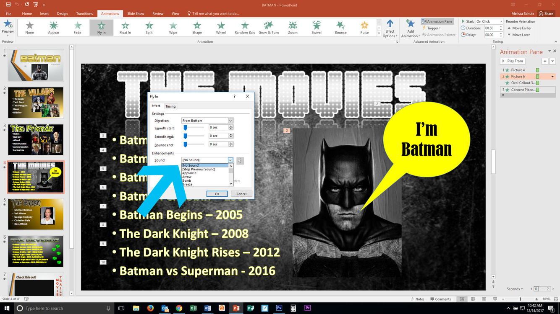Save the presentation from Quick Access toolbar
The width and height of the screenshot is (560, 314).
tap(8, 4)
